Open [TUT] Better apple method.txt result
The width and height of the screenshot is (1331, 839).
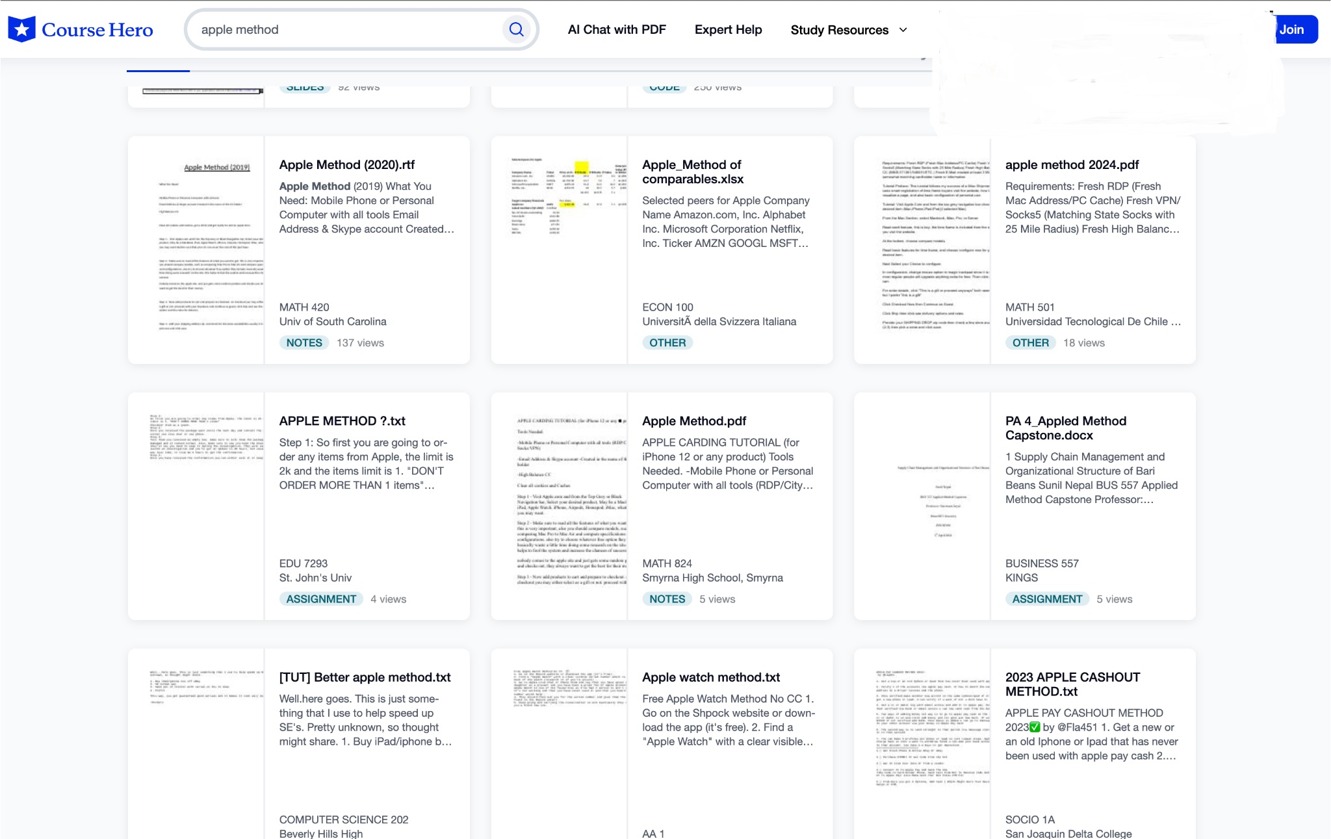pyautogui.click(x=365, y=677)
